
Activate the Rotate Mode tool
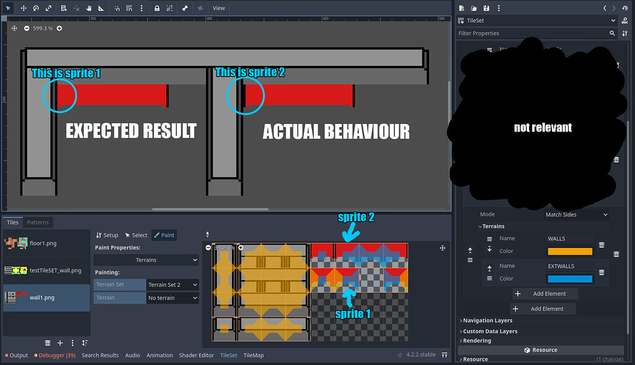point(35,8)
